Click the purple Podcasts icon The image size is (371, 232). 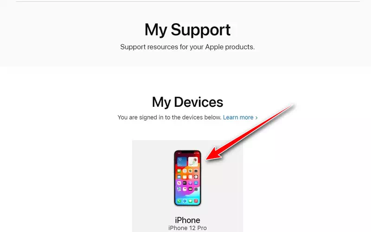(190, 183)
